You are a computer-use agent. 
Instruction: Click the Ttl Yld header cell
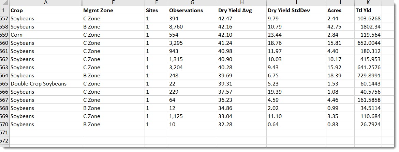pyautogui.click(x=363, y=11)
